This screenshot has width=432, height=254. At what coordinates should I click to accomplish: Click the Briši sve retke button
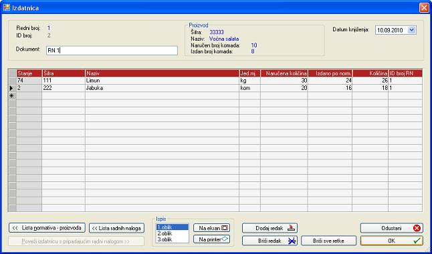tap(329, 241)
